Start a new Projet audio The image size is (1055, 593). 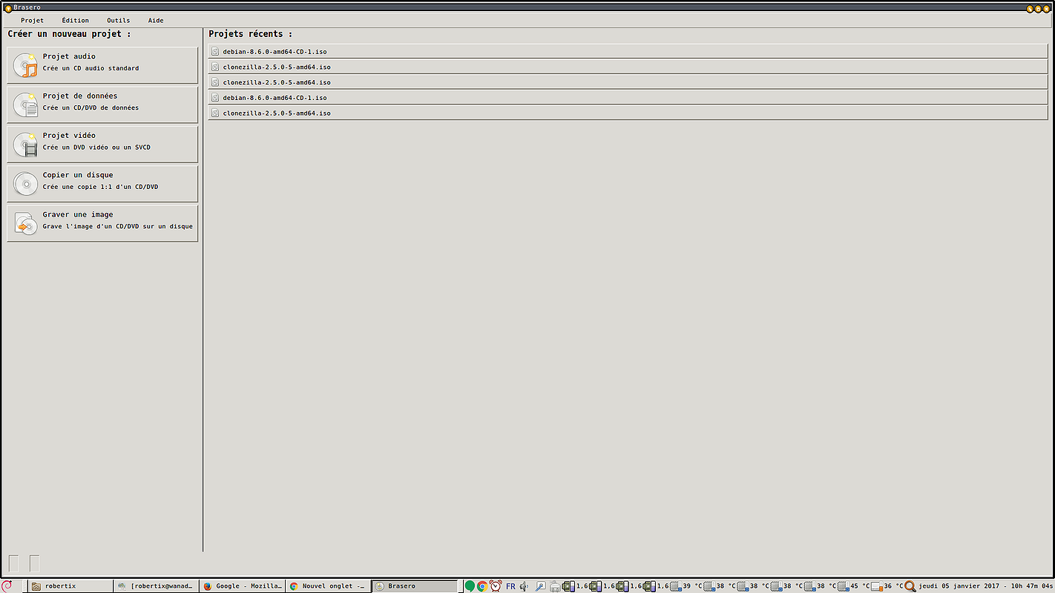pos(102,65)
